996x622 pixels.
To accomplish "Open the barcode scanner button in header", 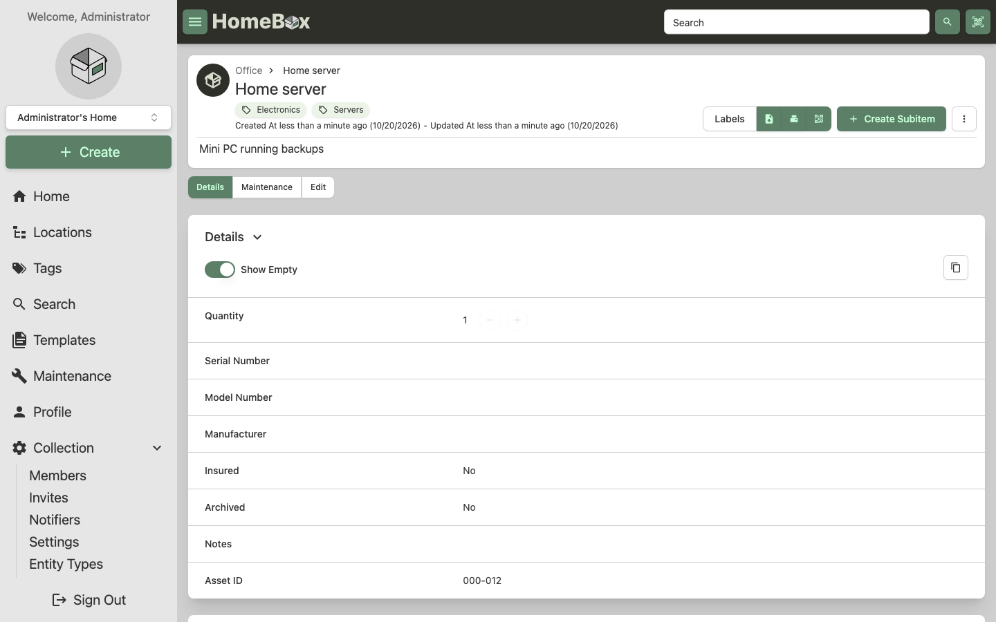I will 977,22.
